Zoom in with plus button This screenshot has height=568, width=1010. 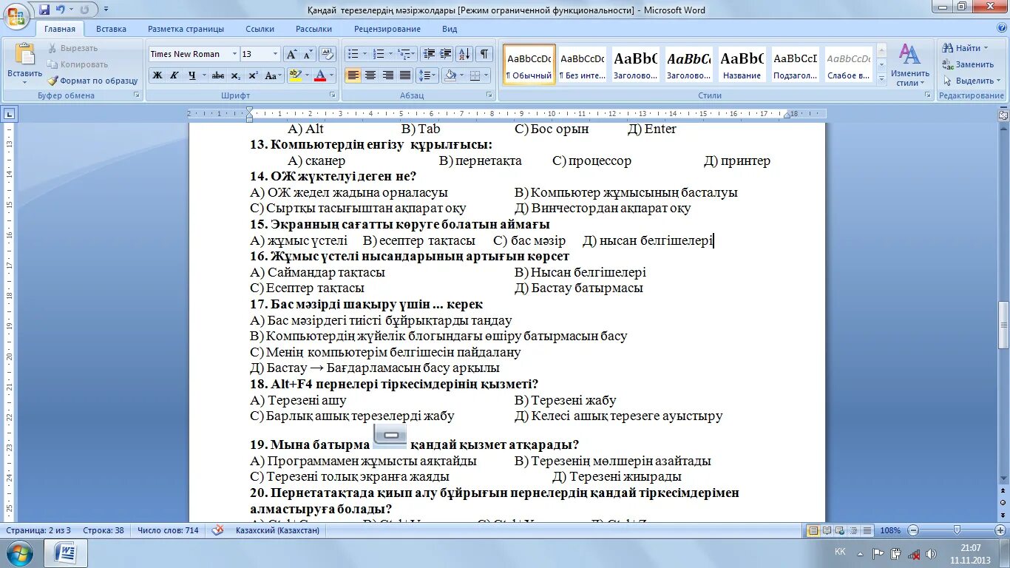pos(1000,530)
